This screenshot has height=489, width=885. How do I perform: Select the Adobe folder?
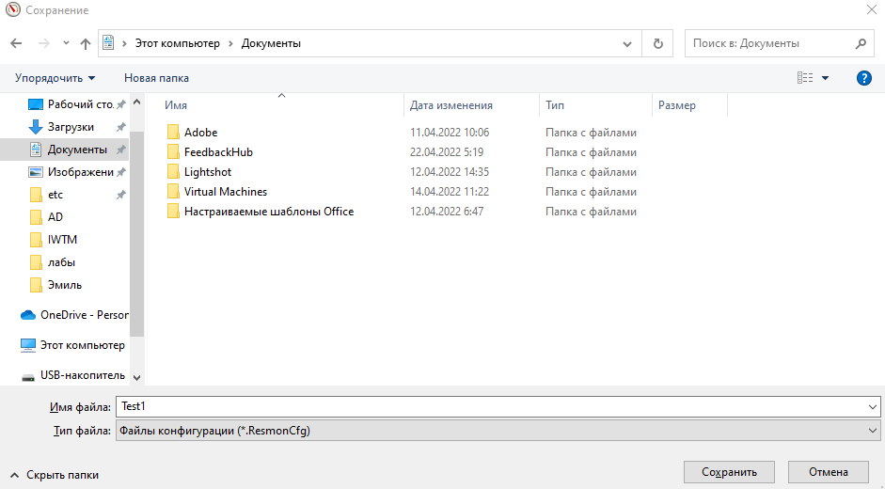(x=200, y=133)
